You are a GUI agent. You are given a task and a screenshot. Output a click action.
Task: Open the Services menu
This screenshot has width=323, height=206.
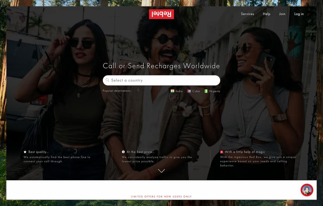(247, 14)
